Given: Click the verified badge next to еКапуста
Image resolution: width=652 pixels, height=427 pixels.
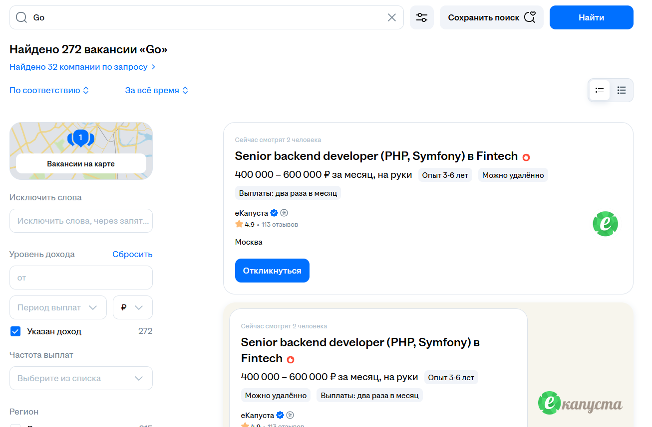Looking at the screenshot, I should pos(274,212).
